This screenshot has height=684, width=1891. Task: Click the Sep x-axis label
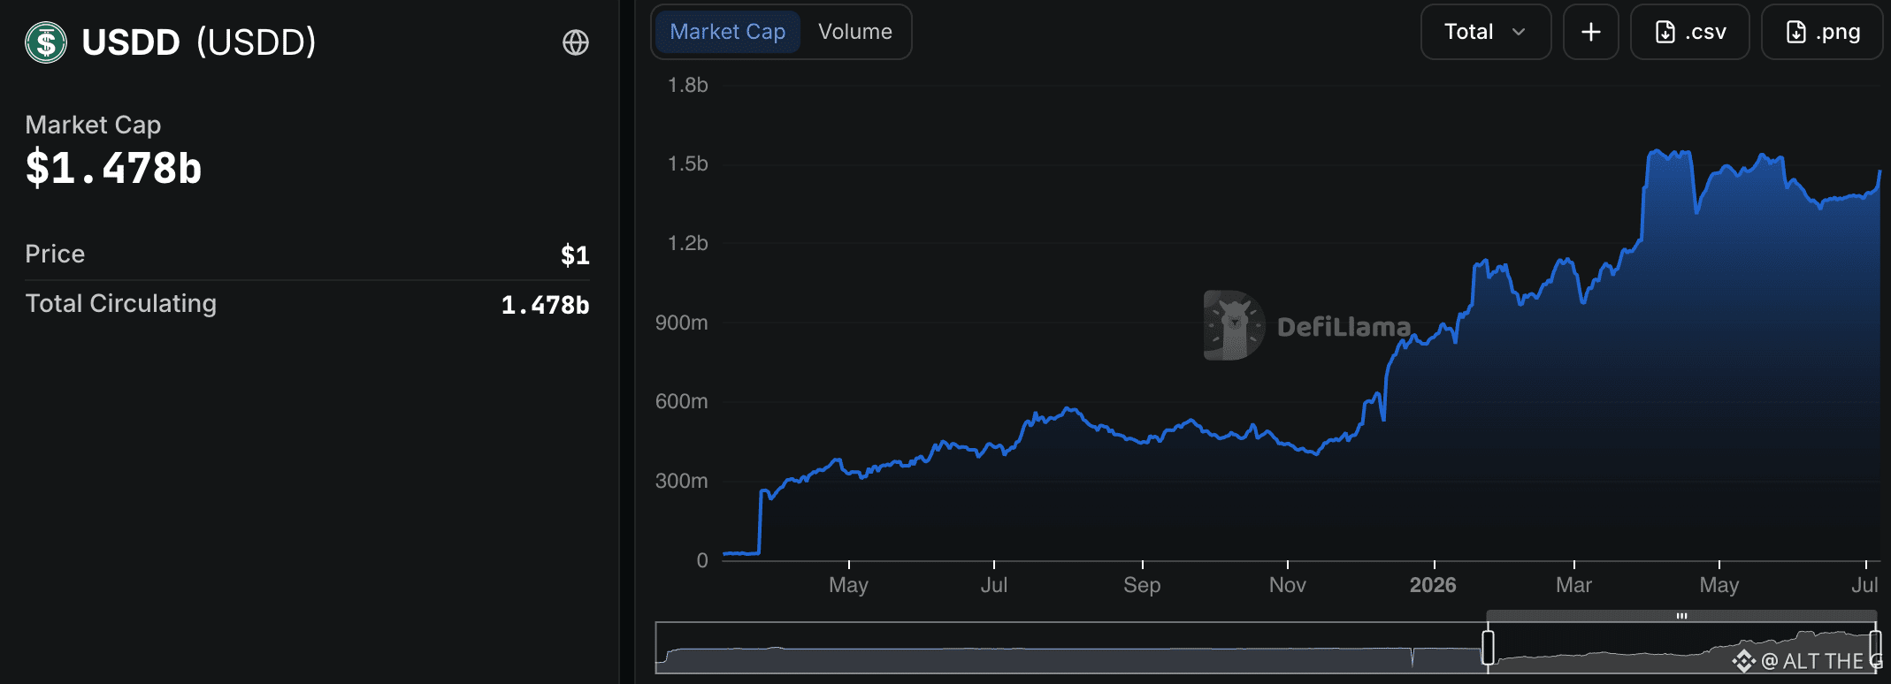pos(1142,585)
